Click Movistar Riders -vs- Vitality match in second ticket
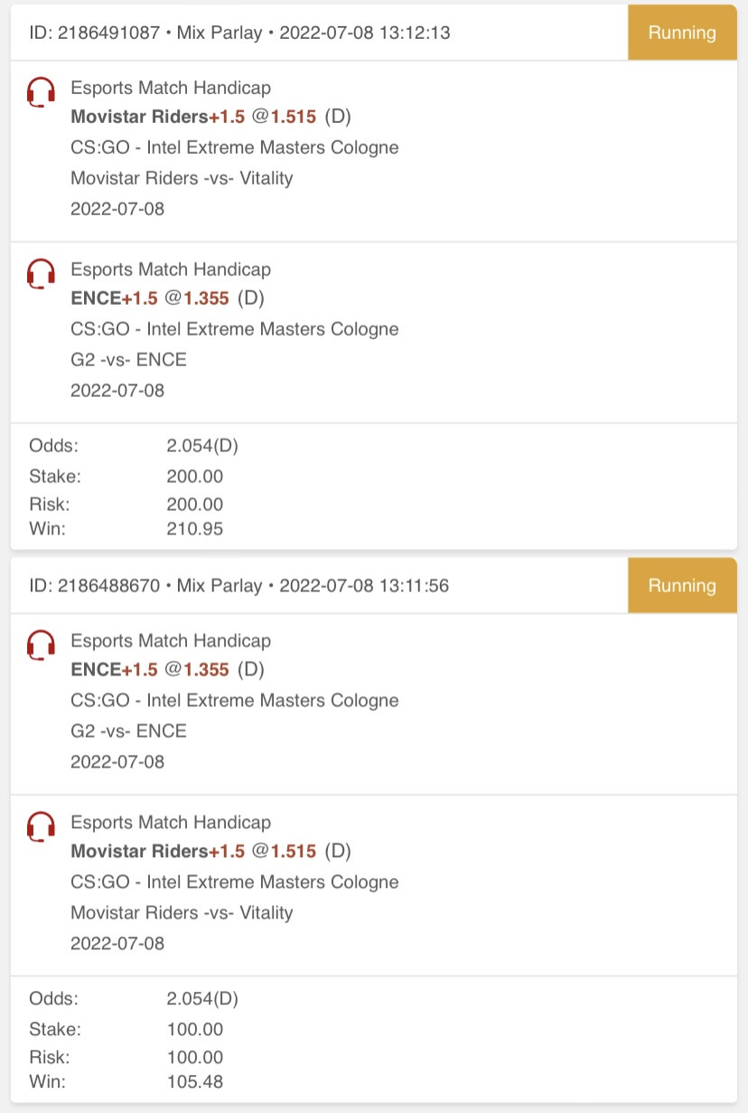The image size is (748, 1113). (x=182, y=912)
